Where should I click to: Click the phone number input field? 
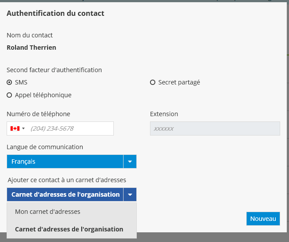(x=70, y=128)
